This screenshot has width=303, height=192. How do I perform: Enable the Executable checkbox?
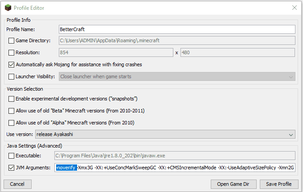pos(11,156)
